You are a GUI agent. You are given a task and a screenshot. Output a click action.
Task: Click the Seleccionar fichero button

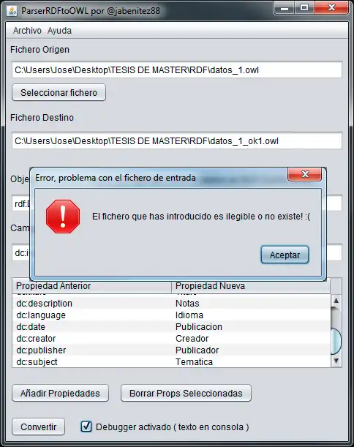(x=59, y=92)
